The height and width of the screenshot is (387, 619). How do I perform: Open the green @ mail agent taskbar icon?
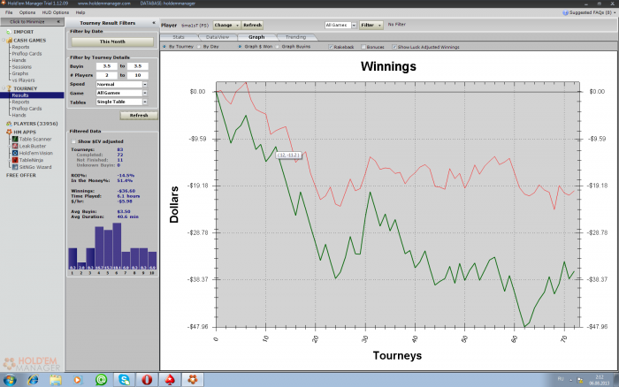102,380
